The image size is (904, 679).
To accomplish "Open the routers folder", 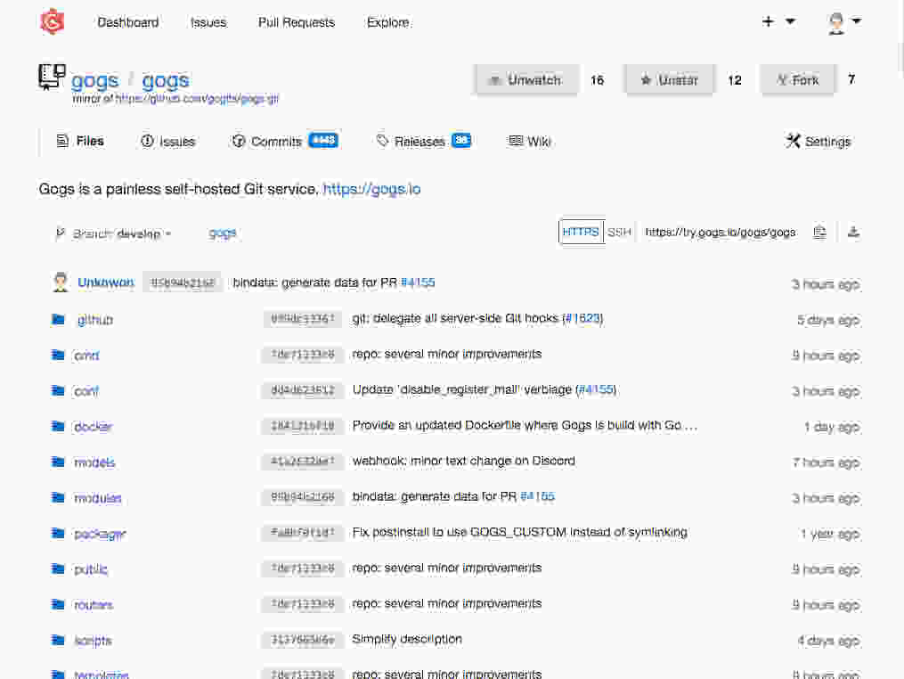I will tap(94, 605).
